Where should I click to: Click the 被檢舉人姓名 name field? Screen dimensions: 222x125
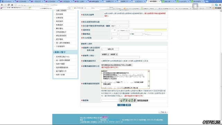tap(110, 49)
